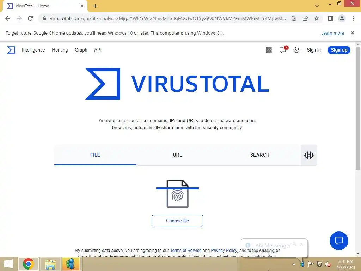Open Action Center flag icon

[311, 264]
